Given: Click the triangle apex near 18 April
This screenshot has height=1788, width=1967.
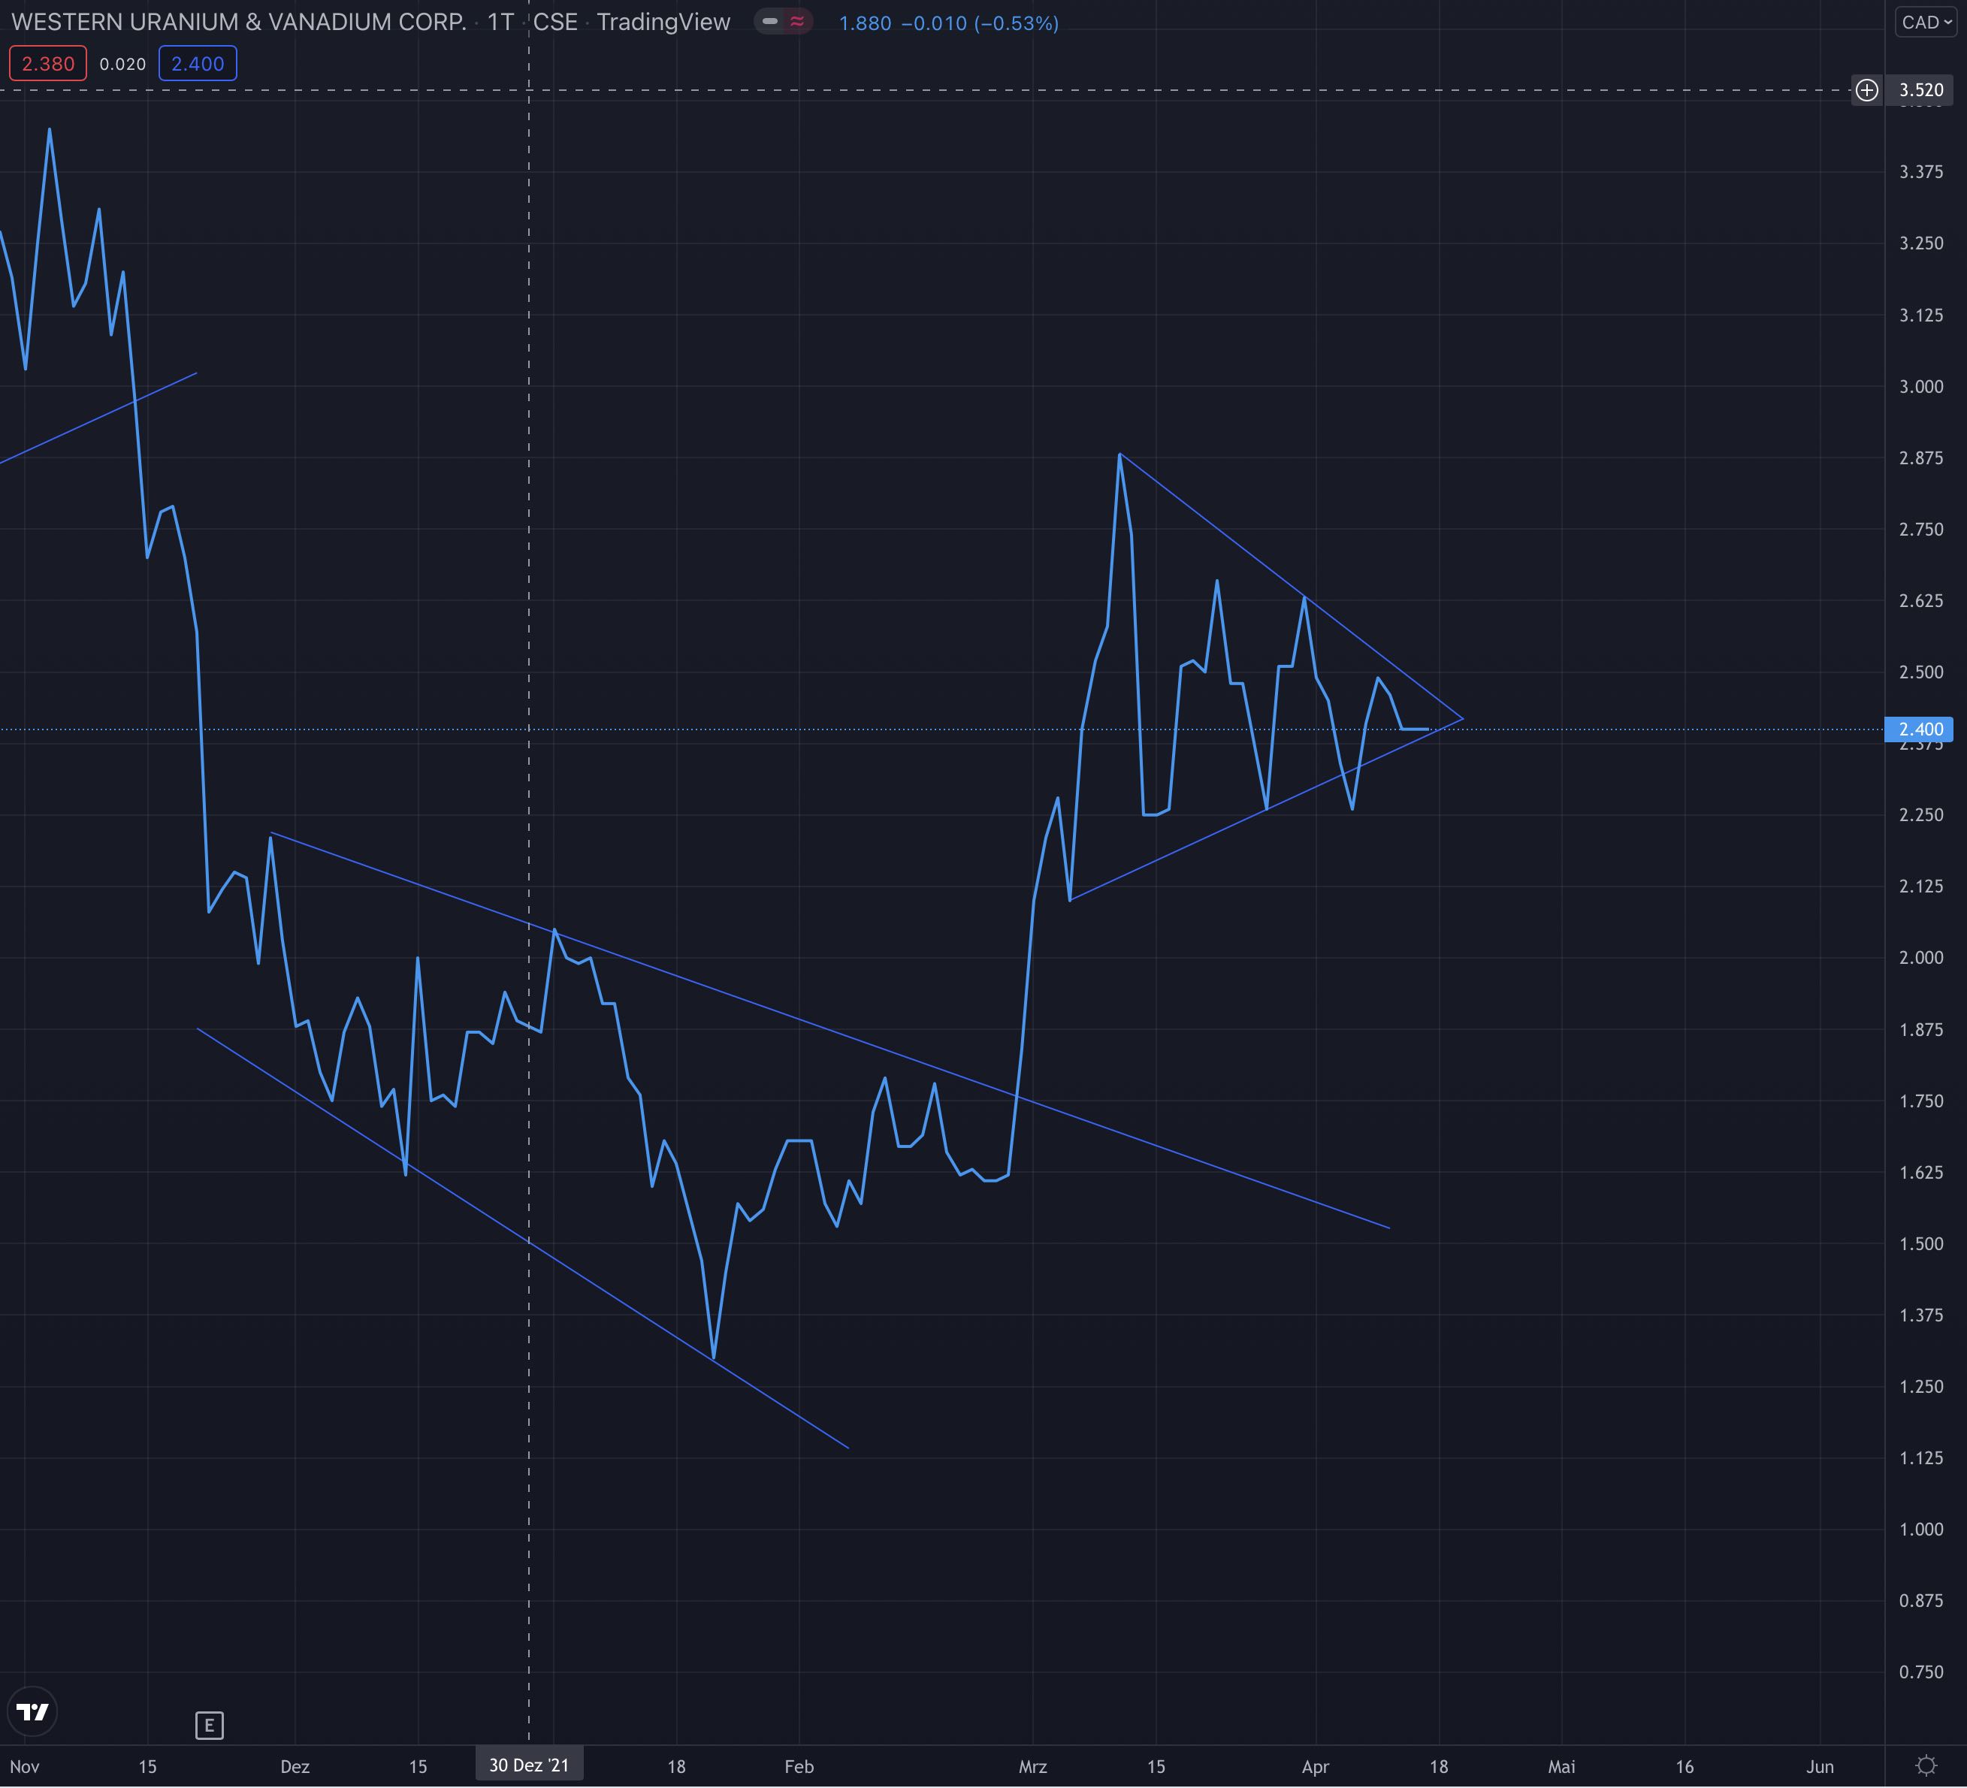Looking at the screenshot, I should click(x=1461, y=719).
